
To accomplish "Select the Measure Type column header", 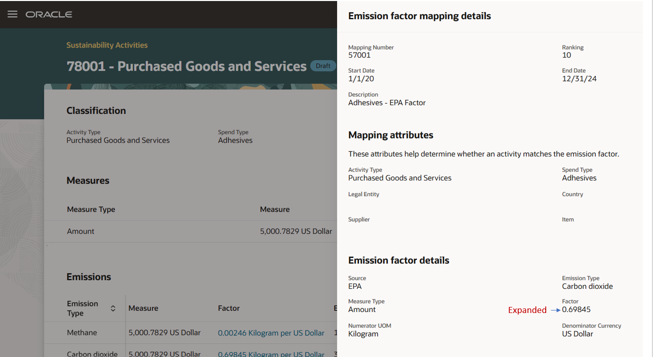I will [91, 209].
